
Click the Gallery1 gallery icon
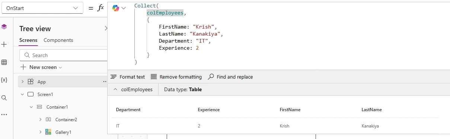click(x=48, y=132)
